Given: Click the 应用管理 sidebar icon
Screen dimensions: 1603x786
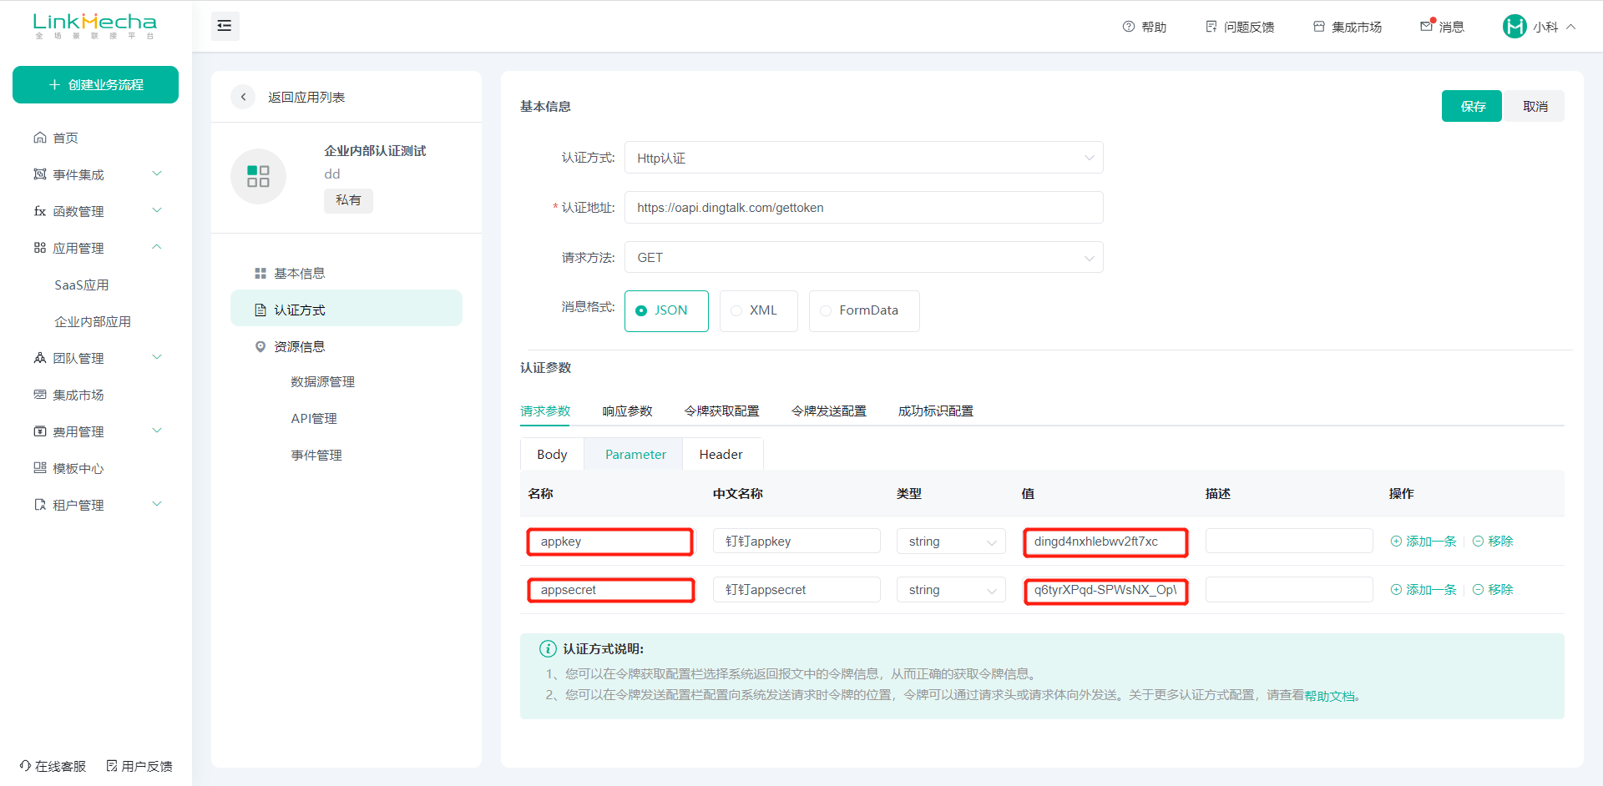Looking at the screenshot, I should coord(39,248).
